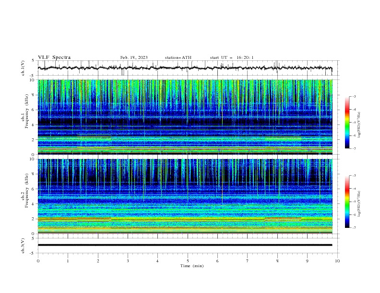The image size is (380, 293).
Task: Click the "-7" tick on the upper colorbar
Action: [354, 148]
